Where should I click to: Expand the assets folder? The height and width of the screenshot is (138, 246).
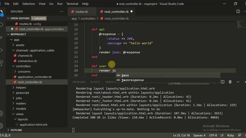pyautogui.click(x=13, y=45)
